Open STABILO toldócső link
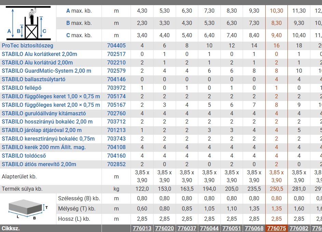The height and width of the screenshot is (232, 322). coord(24,156)
